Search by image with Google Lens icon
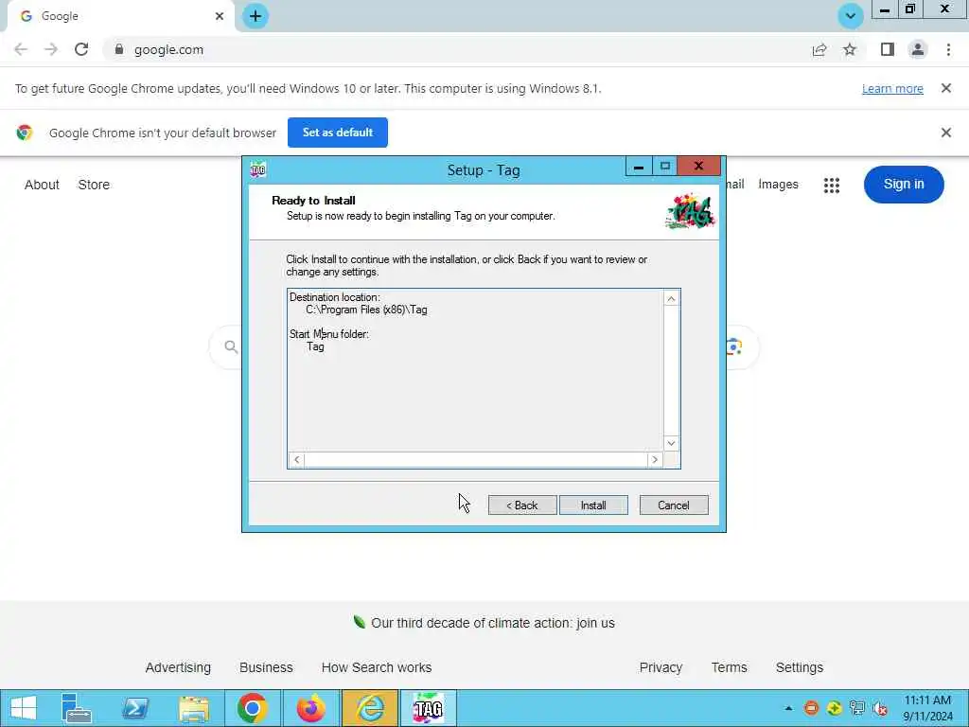The height and width of the screenshot is (727, 969). [x=734, y=346]
